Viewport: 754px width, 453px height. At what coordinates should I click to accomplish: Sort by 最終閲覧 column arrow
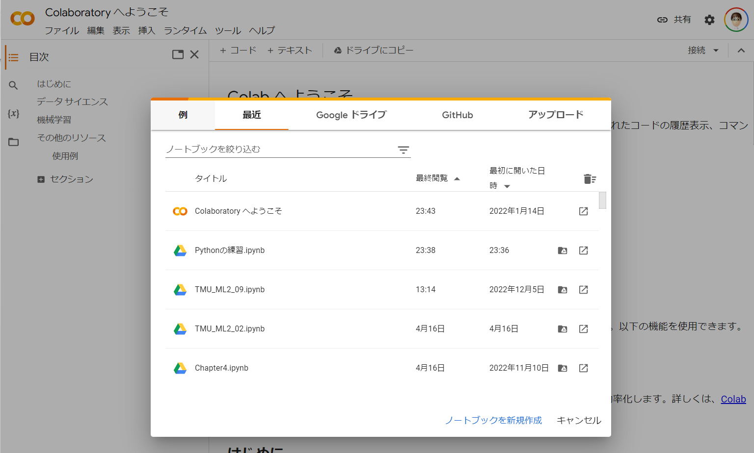point(457,179)
